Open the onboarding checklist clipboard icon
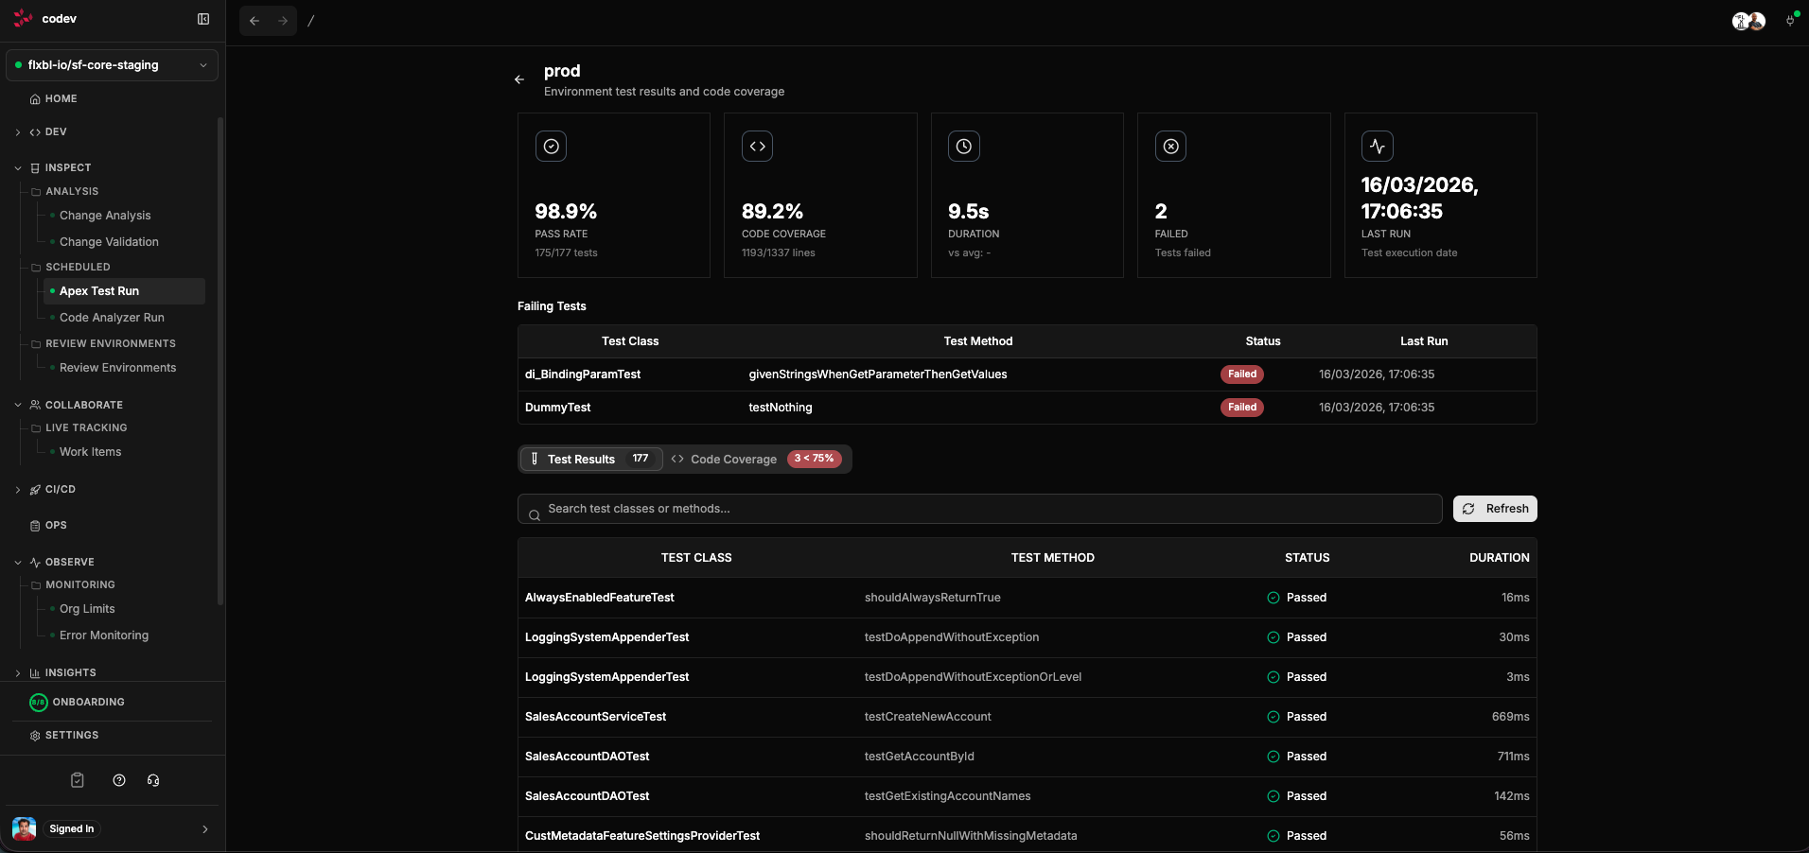 tap(77, 780)
